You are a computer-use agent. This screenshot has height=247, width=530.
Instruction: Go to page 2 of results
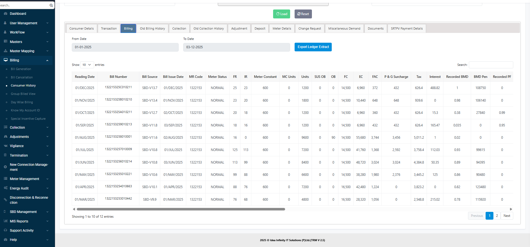[x=497, y=216]
